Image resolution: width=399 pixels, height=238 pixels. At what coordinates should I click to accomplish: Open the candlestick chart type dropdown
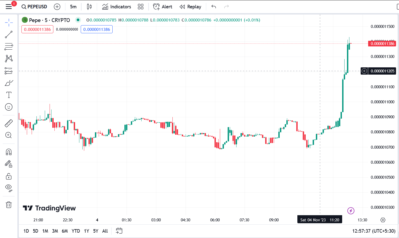tap(89, 7)
